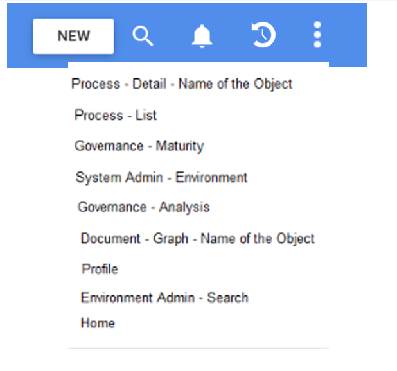Open the Profile entry
The image size is (397, 371).
(x=100, y=269)
